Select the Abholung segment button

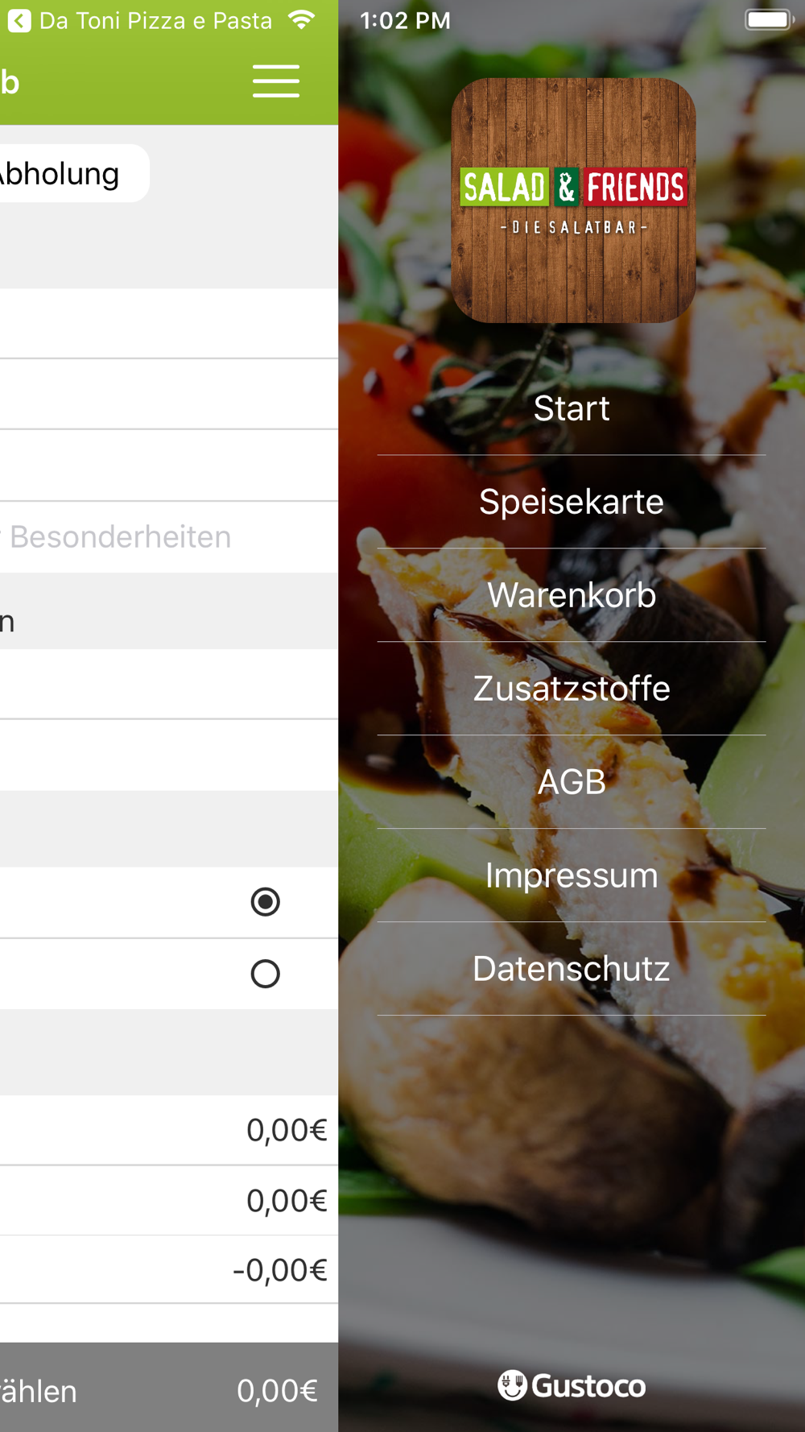click(x=74, y=173)
